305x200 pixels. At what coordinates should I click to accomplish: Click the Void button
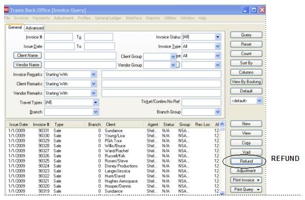coord(246,152)
